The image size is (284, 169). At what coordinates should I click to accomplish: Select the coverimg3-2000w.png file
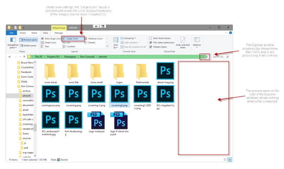(x=142, y=98)
